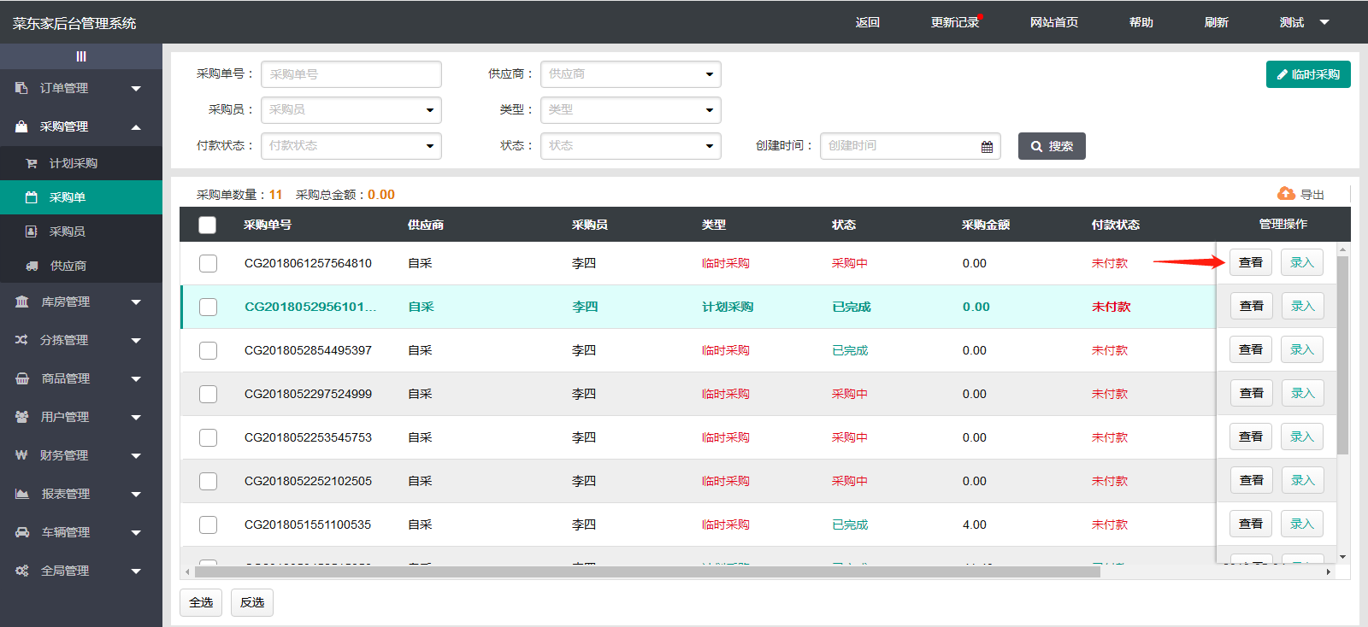Open the 供应商 filter dropdown
Screen dimensions: 1368x627
tap(630, 74)
